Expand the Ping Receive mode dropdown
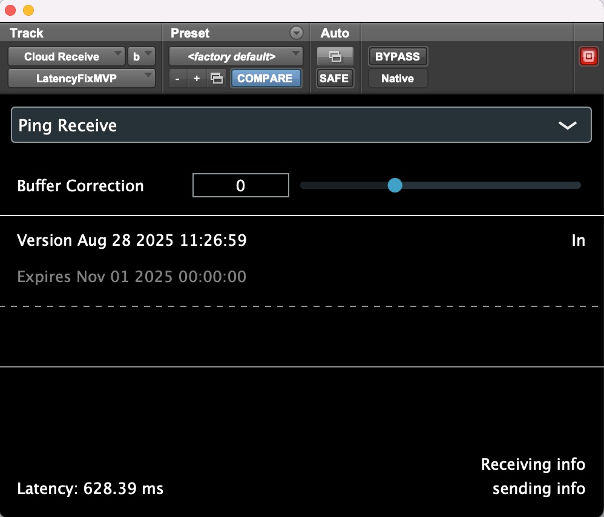The width and height of the screenshot is (604, 517). pos(568,125)
